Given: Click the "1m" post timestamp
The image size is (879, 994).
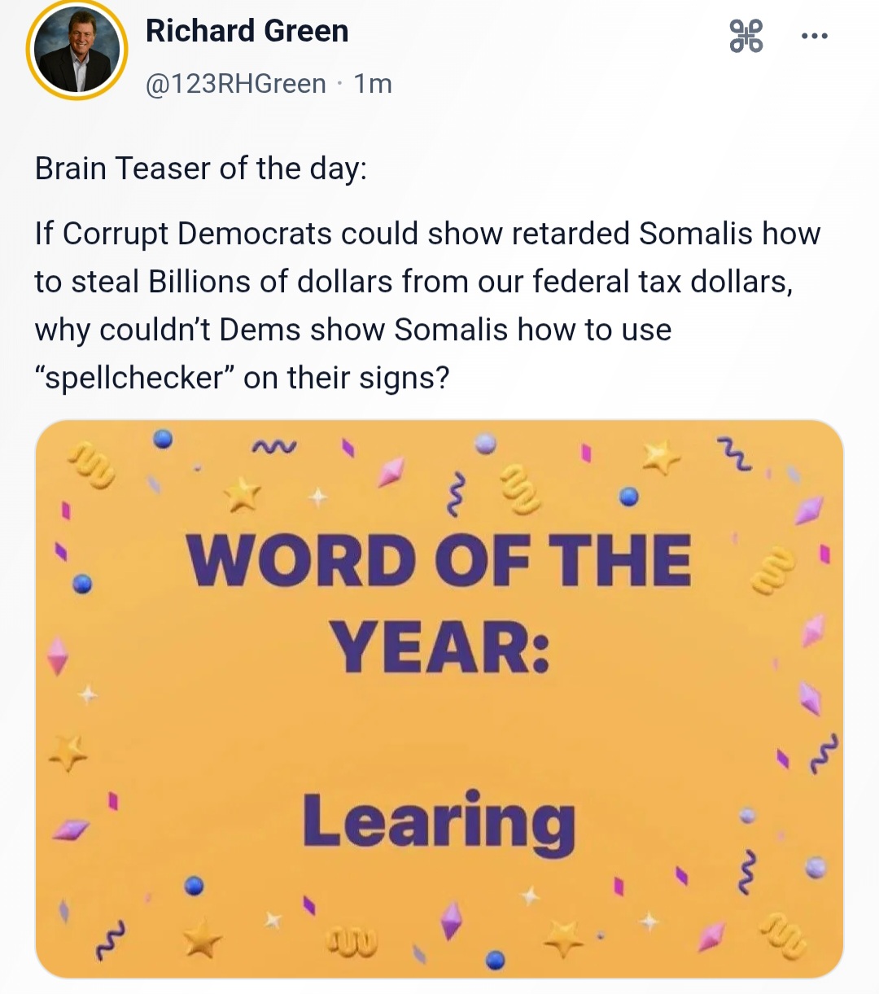Looking at the screenshot, I should click(373, 84).
